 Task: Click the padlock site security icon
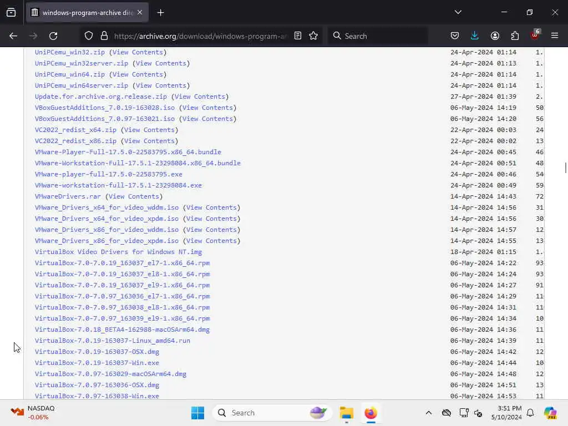tap(104, 36)
